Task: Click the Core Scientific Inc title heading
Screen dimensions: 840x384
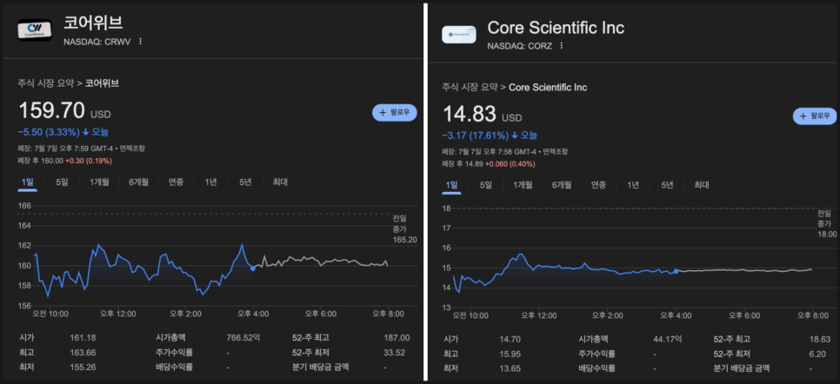Action: (556, 27)
